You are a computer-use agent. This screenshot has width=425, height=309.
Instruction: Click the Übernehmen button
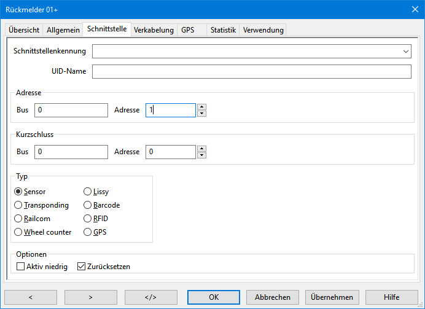(x=332, y=297)
